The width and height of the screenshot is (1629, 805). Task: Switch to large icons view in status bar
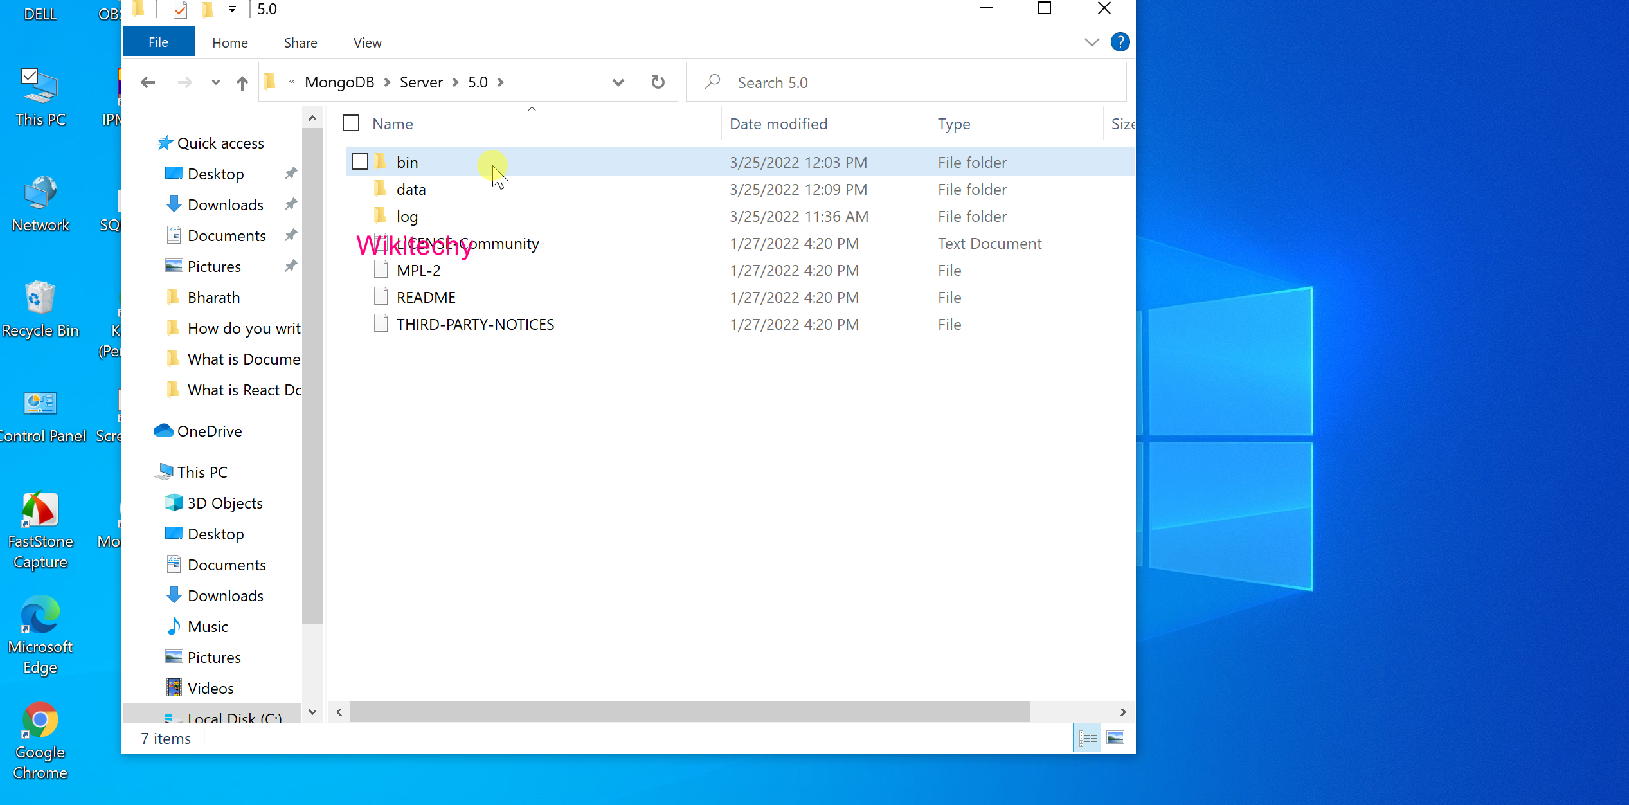click(x=1115, y=737)
